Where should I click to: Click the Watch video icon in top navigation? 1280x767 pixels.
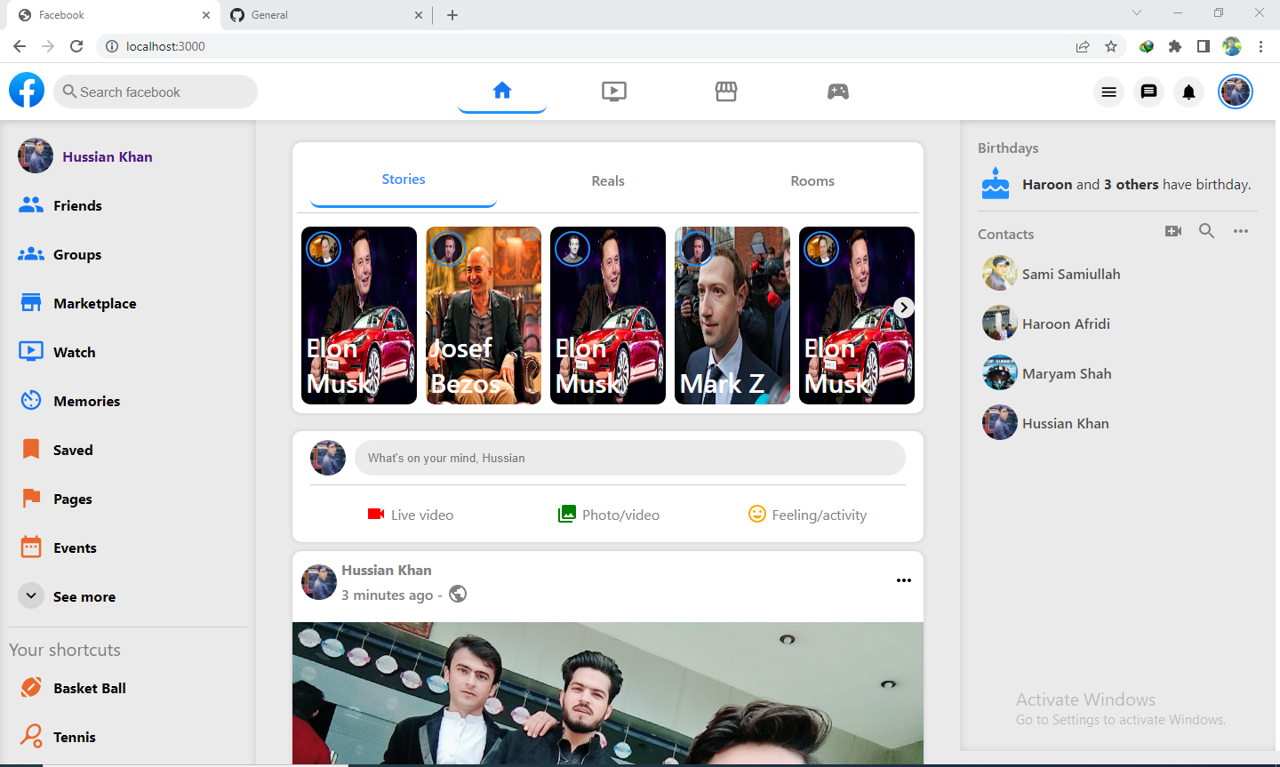613,92
